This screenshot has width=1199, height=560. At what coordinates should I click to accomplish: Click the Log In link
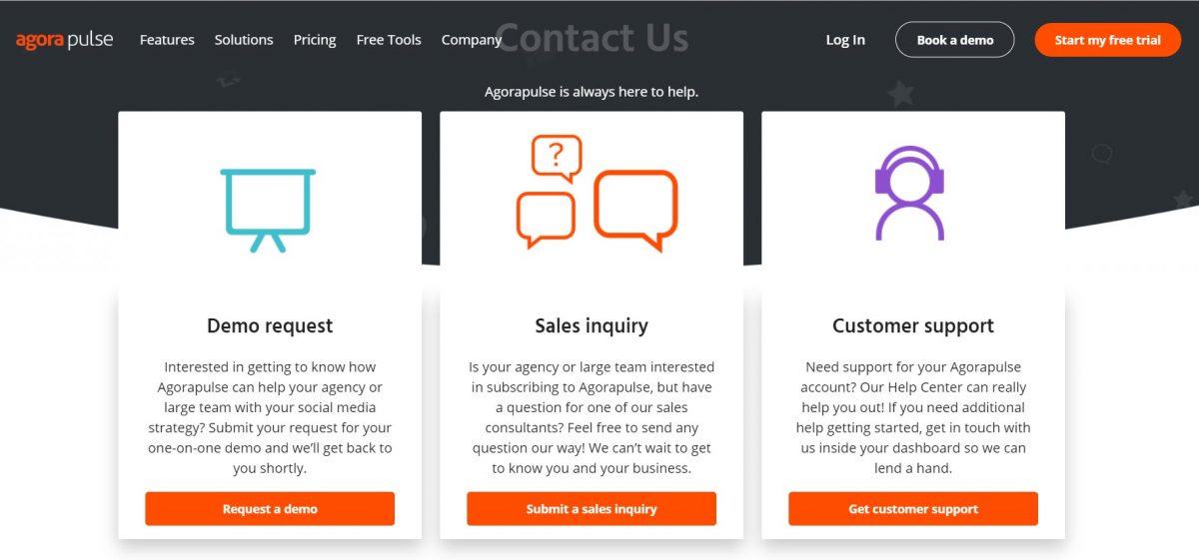[845, 40]
